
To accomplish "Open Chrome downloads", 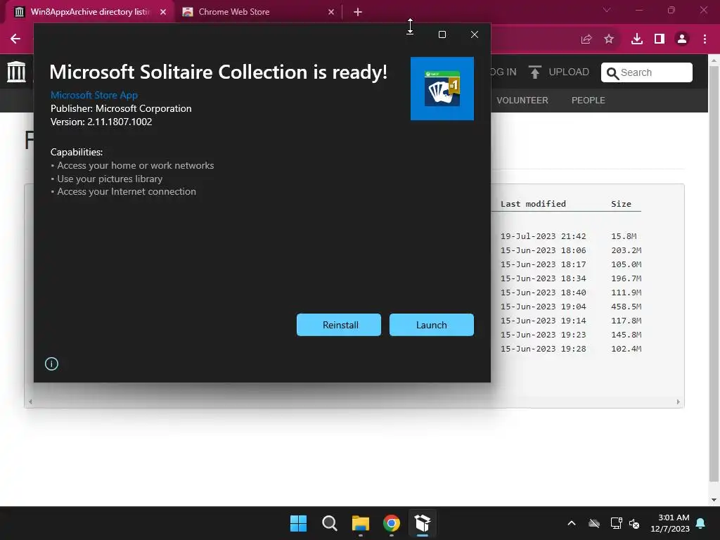I will click(637, 39).
